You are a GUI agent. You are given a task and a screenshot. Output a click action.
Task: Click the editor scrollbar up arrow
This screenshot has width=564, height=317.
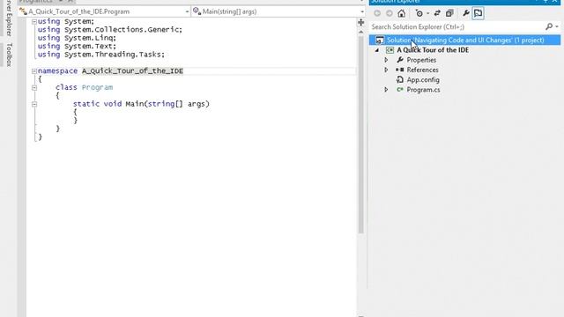click(x=360, y=32)
